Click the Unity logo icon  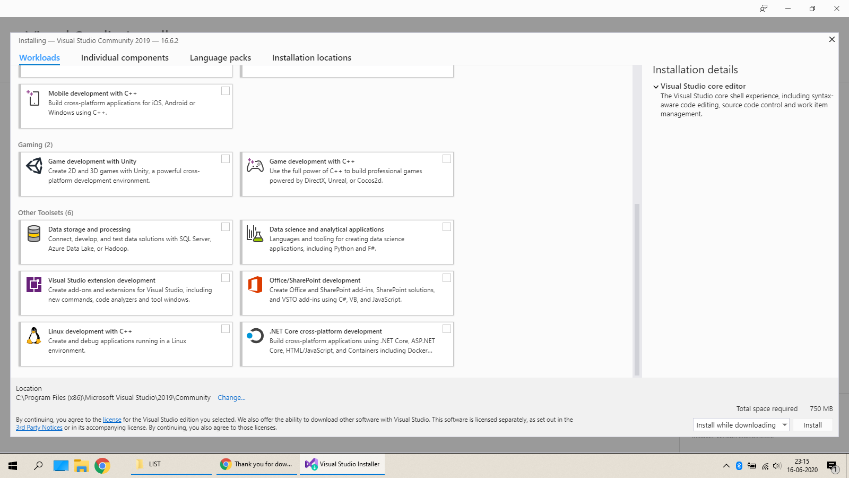(34, 166)
